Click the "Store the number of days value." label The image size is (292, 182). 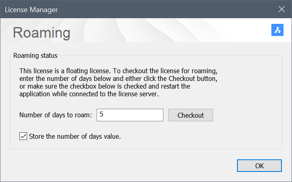click(x=75, y=136)
